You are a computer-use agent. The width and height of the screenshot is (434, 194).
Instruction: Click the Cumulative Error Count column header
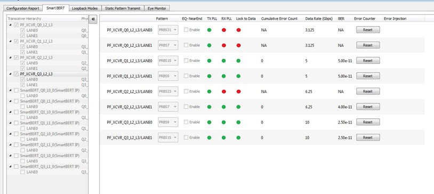point(279,19)
